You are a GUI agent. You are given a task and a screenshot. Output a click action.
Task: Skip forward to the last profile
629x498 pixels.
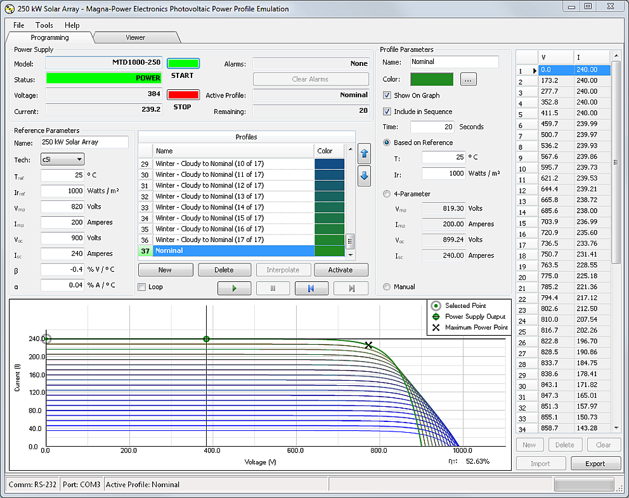pos(349,288)
